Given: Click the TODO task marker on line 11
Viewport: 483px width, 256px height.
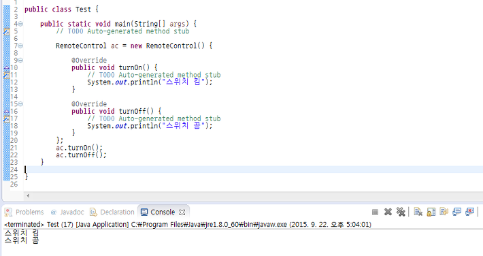Looking at the screenshot, I should tap(7, 75).
